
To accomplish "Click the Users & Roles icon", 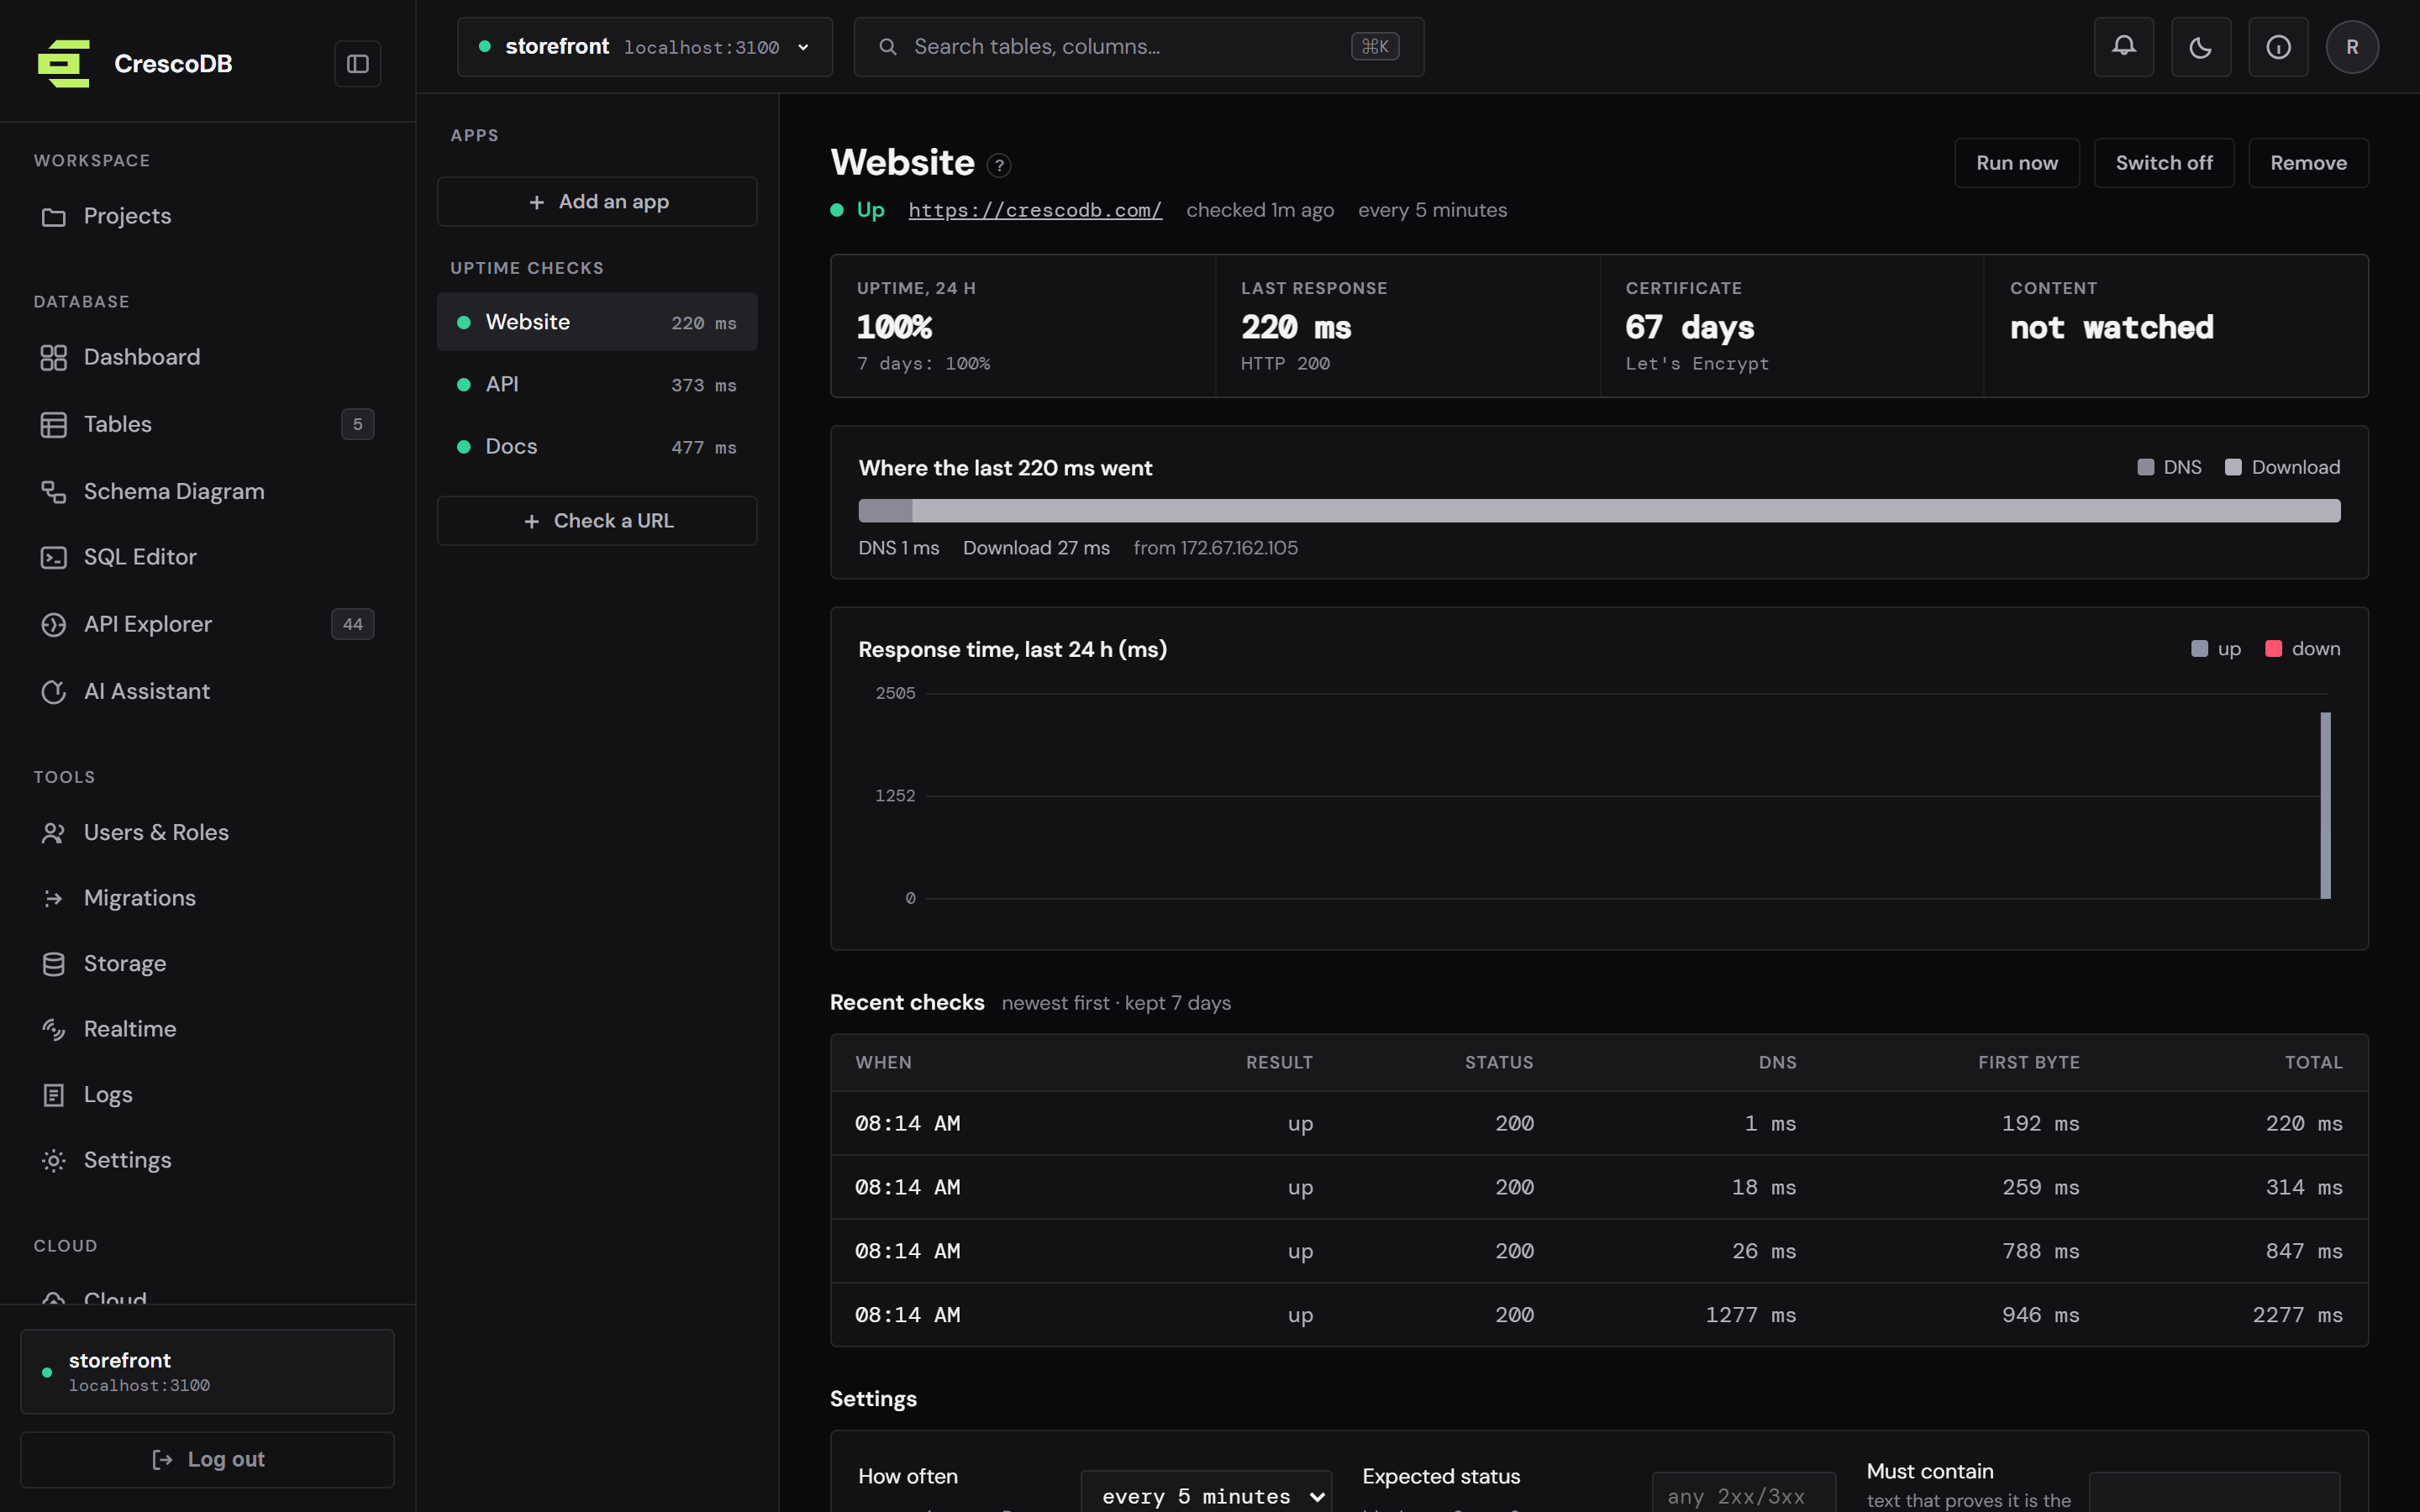I will [x=53, y=833].
